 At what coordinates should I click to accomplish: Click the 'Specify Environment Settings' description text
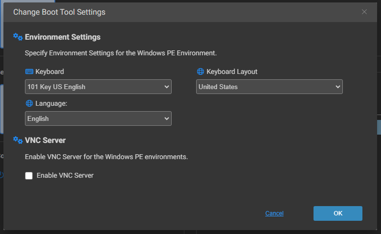click(x=121, y=52)
